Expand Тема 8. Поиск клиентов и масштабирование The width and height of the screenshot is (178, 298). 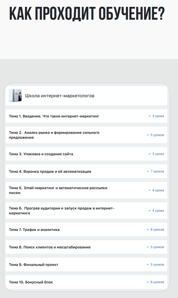click(86, 247)
